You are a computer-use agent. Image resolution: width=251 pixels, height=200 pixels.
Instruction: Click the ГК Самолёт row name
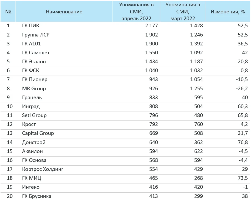click(36, 52)
